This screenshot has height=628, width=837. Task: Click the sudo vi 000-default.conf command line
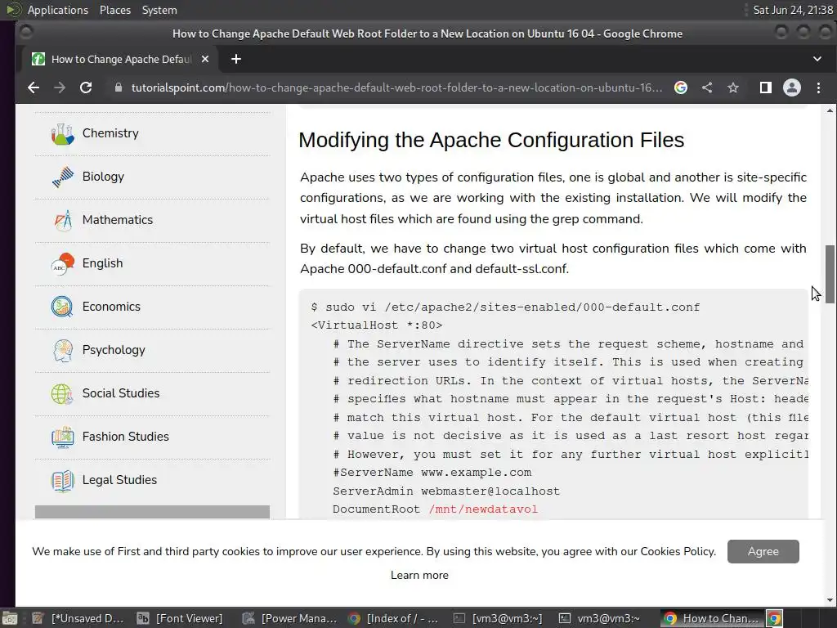click(505, 307)
